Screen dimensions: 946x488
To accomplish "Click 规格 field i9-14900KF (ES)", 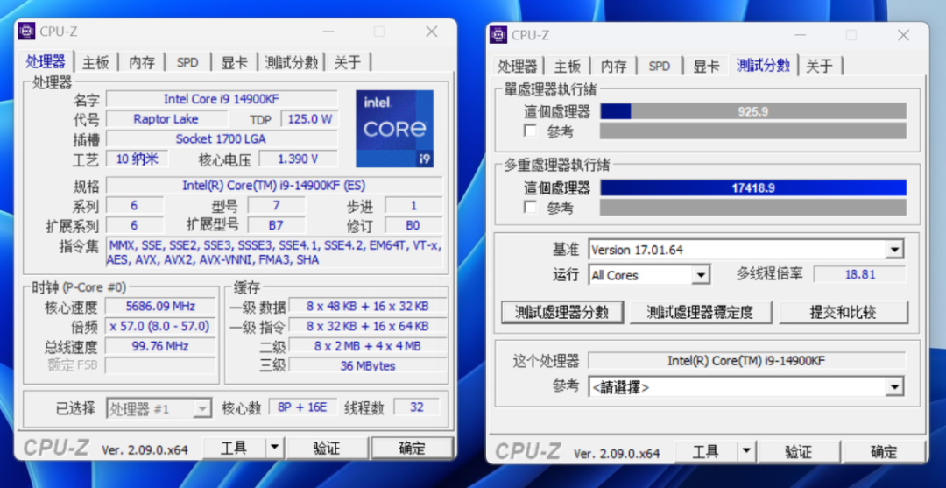I will click(274, 185).
